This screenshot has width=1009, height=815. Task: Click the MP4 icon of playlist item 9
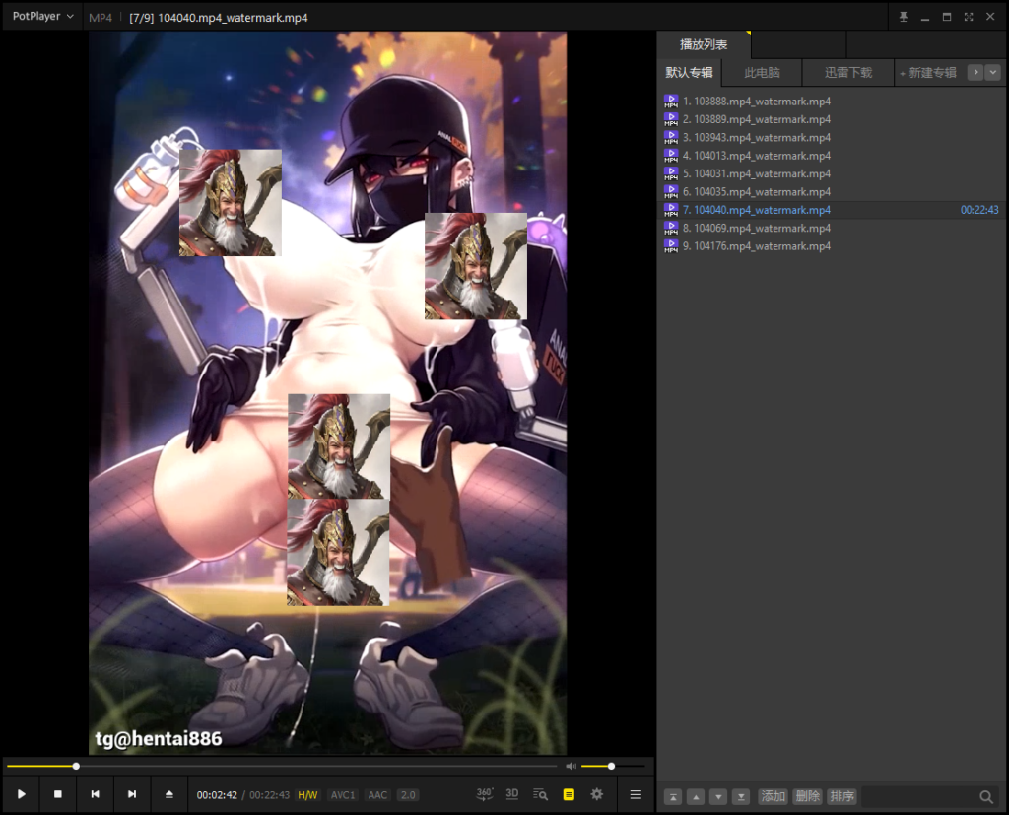pyautogui.click(x=670, y=246)
